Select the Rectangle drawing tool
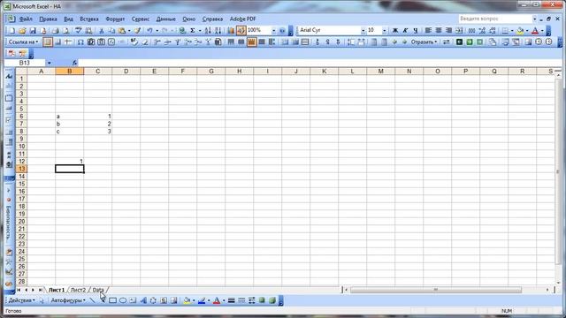Image resolution: width=566 pixels, height=318 pixels. click(x=112, y=300)
